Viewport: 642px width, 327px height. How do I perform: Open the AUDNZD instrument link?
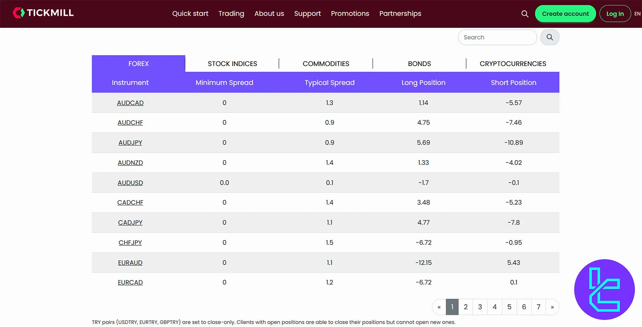(130, 163)
